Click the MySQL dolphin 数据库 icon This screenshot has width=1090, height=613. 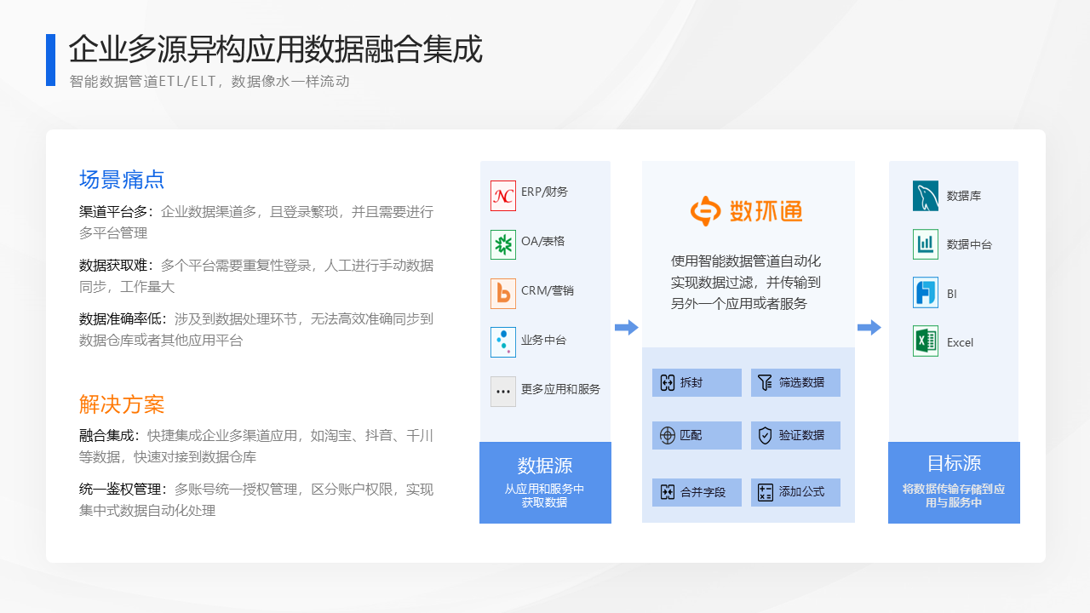(x=926, y=196)
